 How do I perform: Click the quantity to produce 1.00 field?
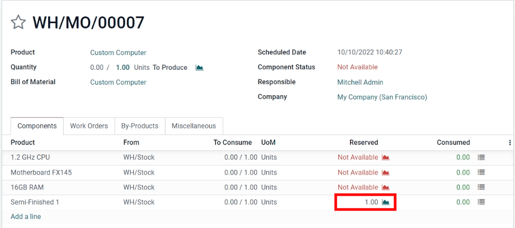123,68
